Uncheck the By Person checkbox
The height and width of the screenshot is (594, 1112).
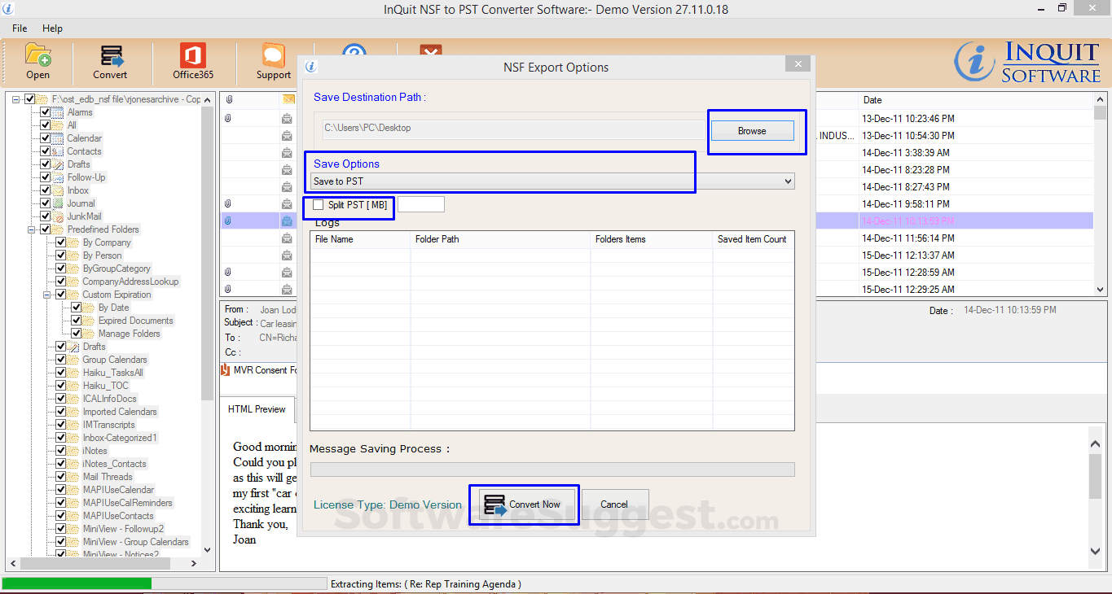click(61, 256)
